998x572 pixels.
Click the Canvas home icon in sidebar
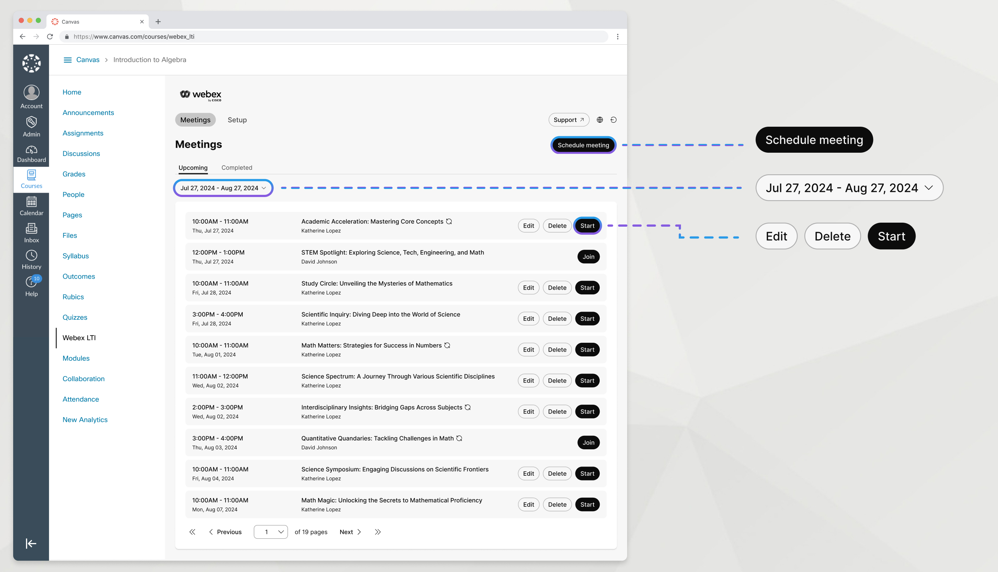(x=31, y=63)
